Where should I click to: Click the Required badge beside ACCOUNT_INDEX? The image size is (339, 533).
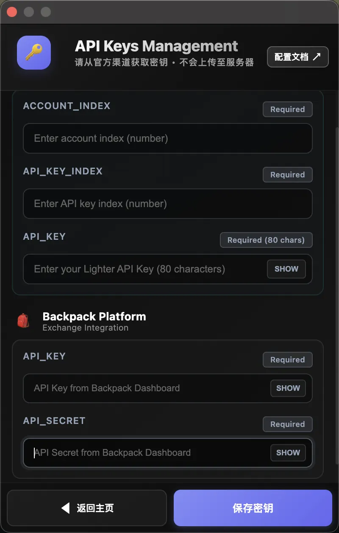point(288,109)
